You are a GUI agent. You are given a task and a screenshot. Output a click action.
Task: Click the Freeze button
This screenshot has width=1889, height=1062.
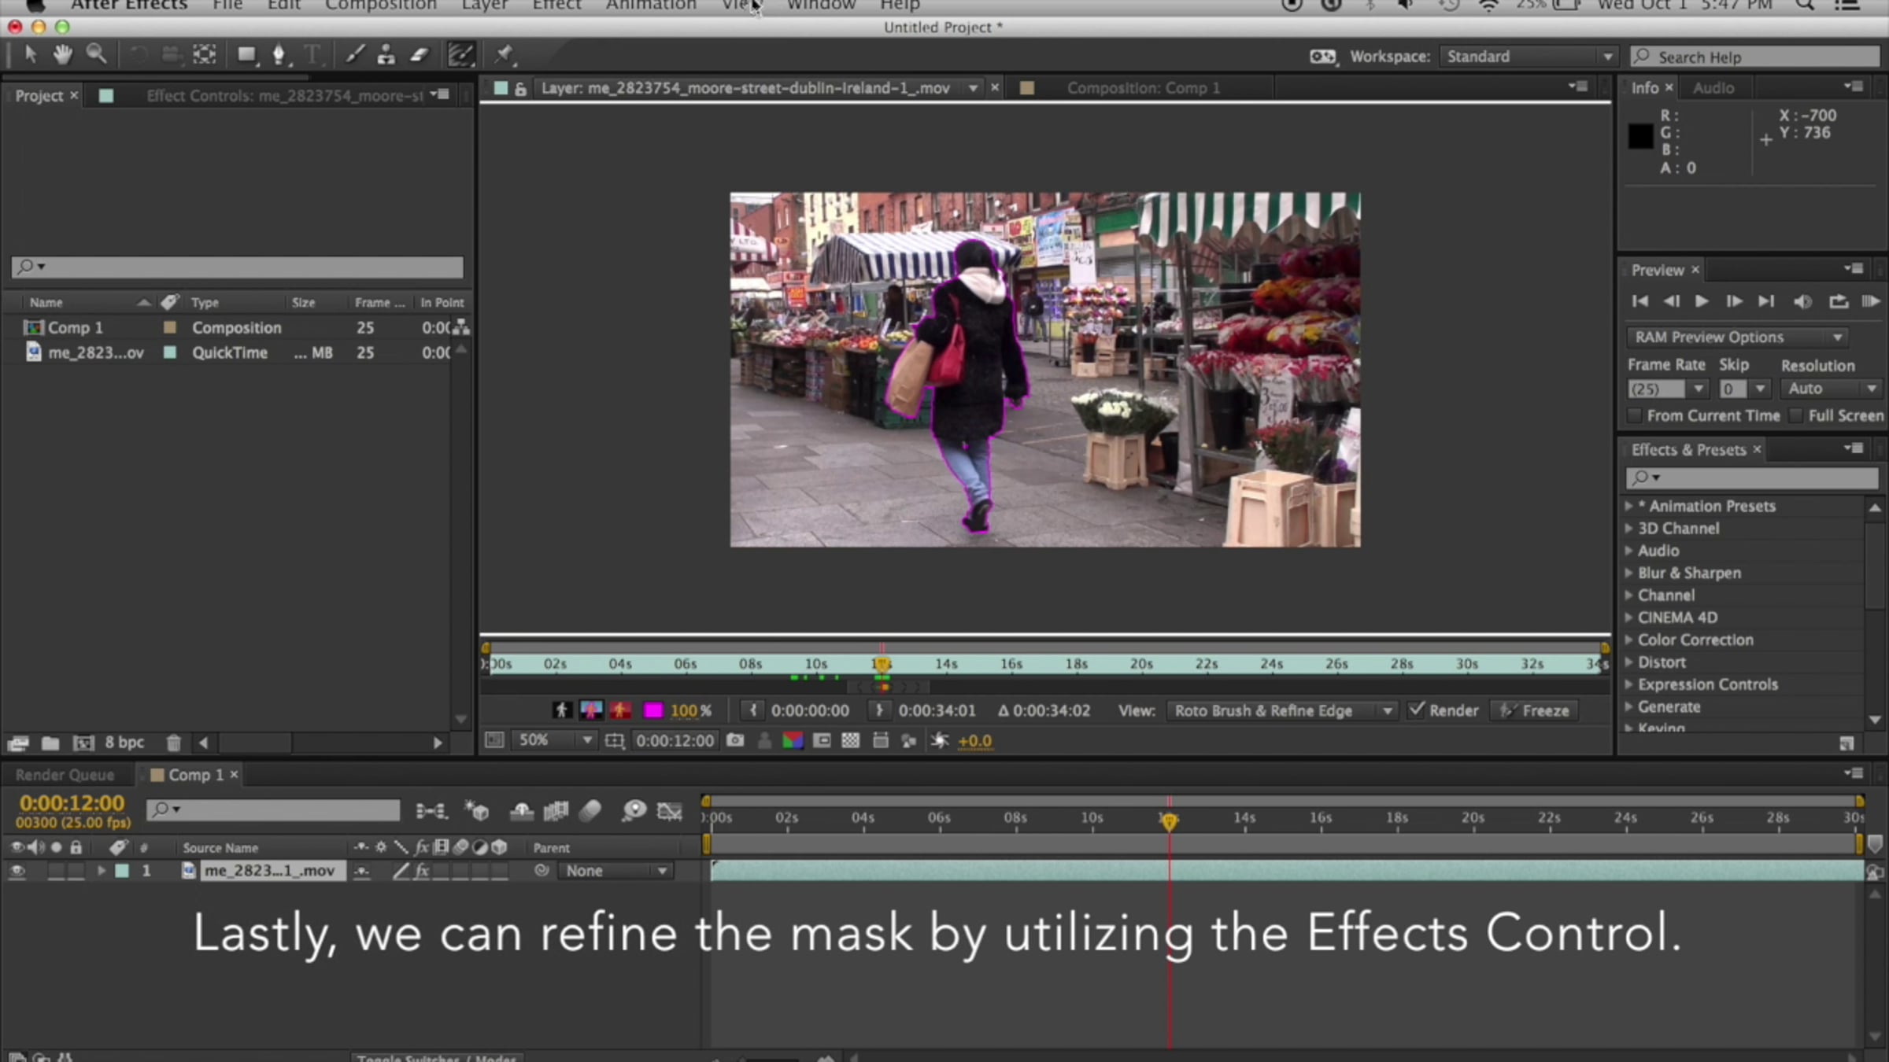pyautogui.click(x=1535, y=710)
